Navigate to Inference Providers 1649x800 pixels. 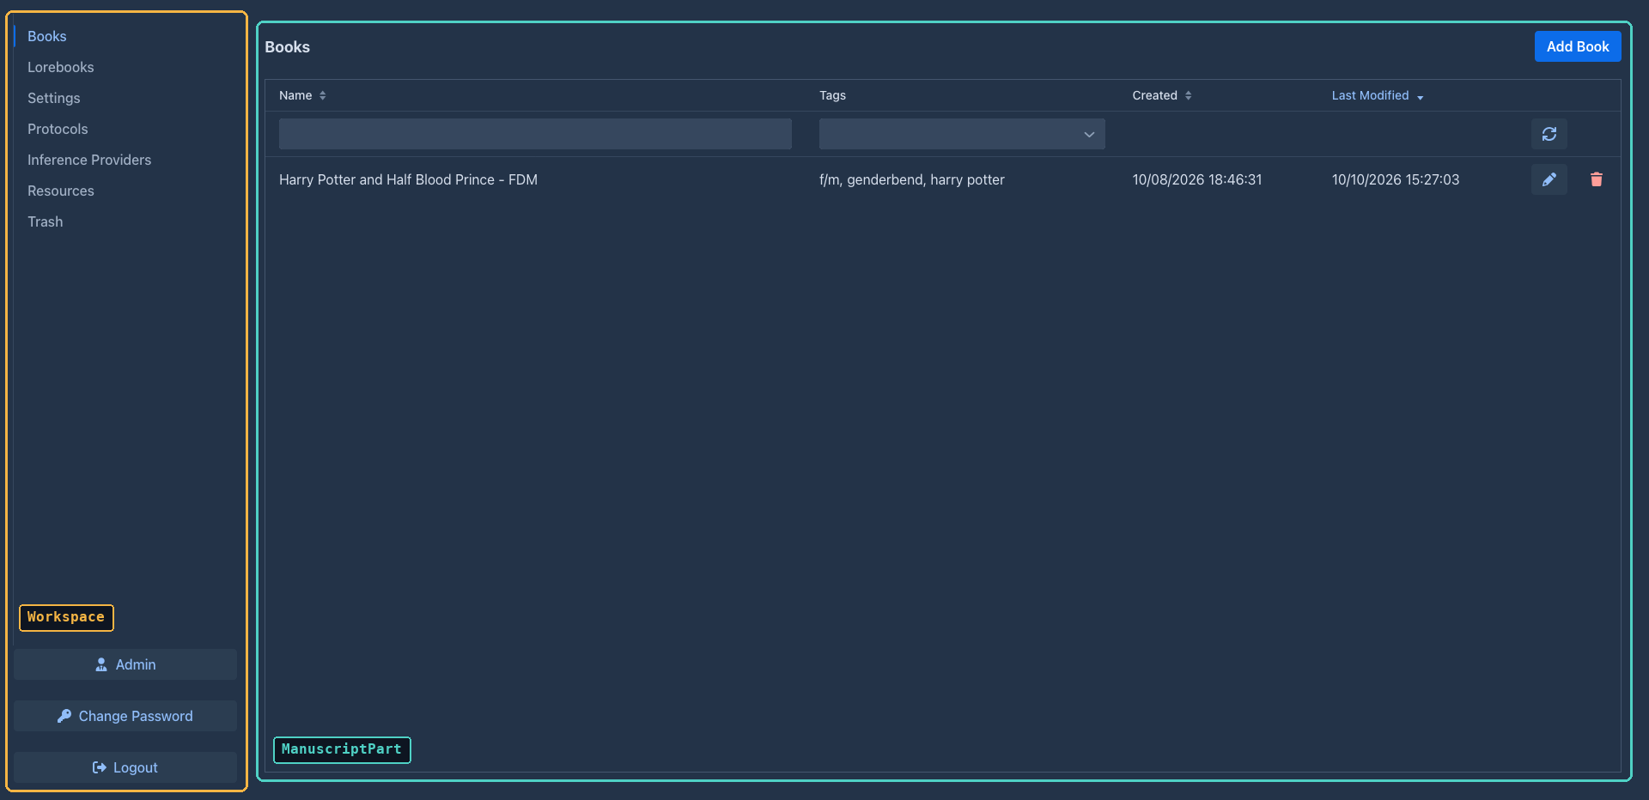click(x=89, y=160)
